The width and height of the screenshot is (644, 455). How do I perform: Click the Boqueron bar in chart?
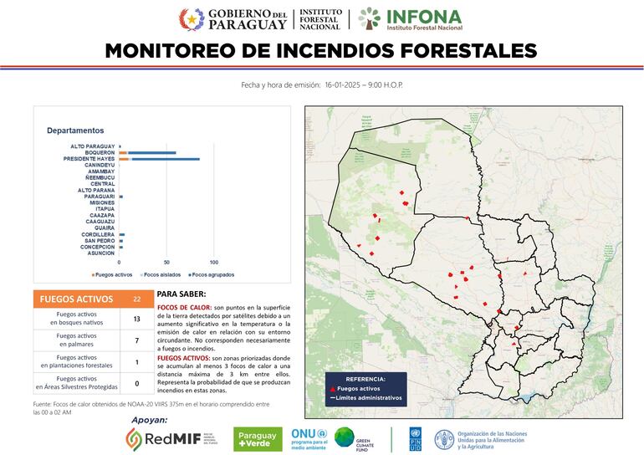151,152
